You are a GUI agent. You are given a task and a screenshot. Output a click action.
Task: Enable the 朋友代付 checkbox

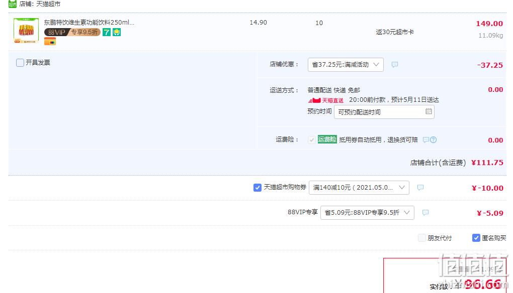(x=422, y=238)
